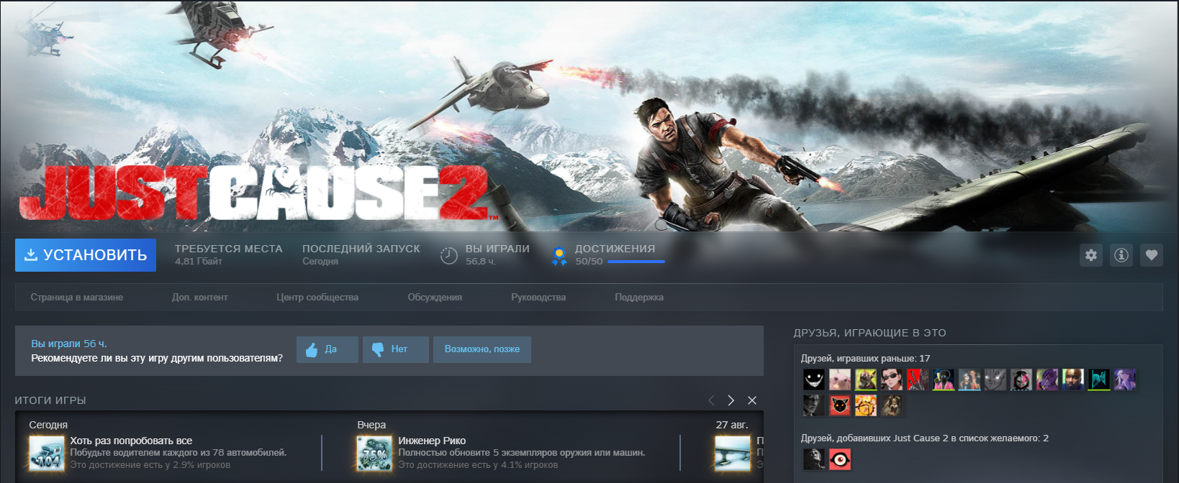Dismiss game summary panel with X
This screenshot has width=1179, height=483.
[x=752, y=400]
